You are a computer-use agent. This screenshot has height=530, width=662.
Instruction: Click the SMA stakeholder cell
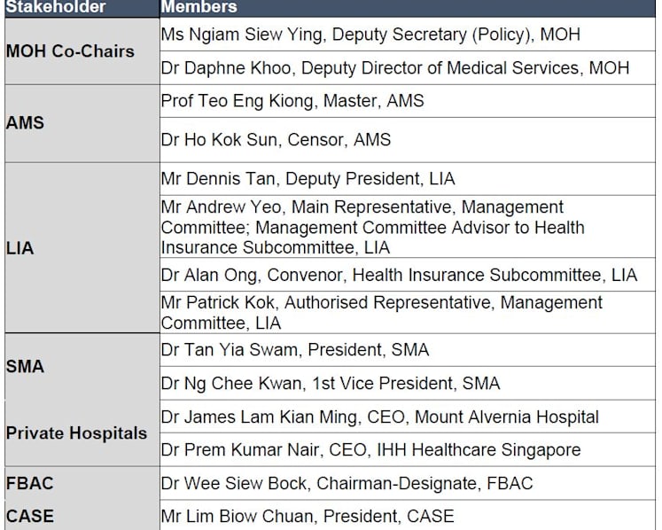click(82, 367)
